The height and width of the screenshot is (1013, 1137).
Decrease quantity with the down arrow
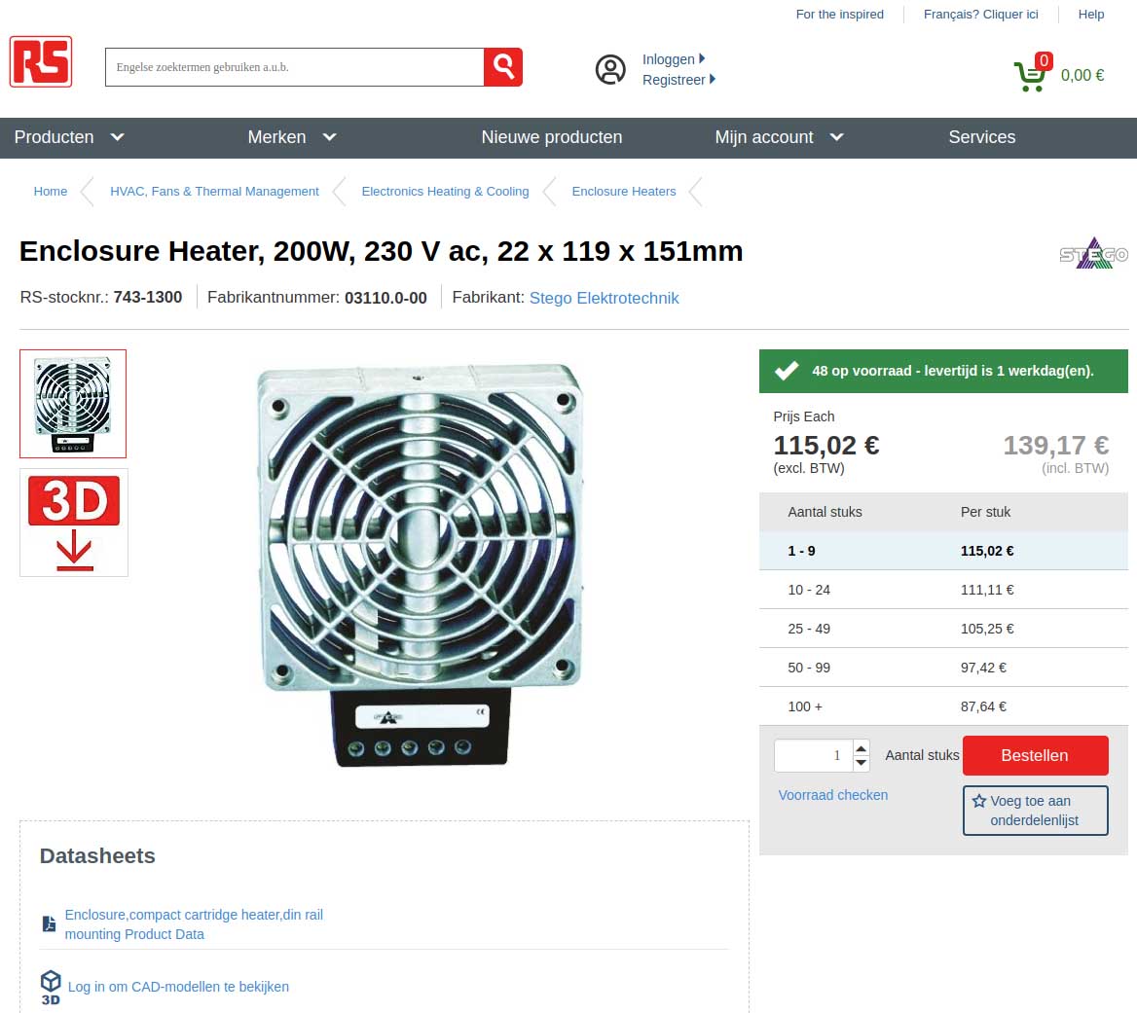(861, 763)
